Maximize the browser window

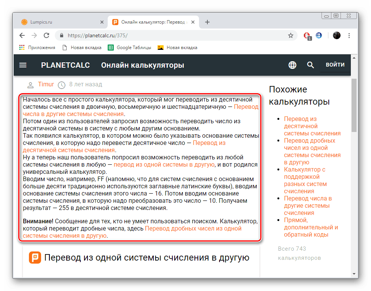pyautogui.click(x=336, y=16)
